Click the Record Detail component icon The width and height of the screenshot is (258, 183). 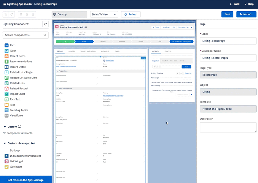[x=7, y=67]
